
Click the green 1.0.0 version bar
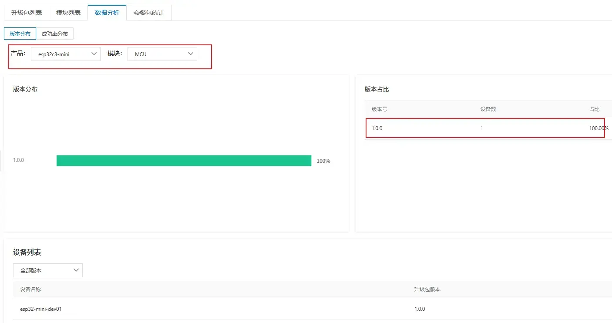[184, 161]
